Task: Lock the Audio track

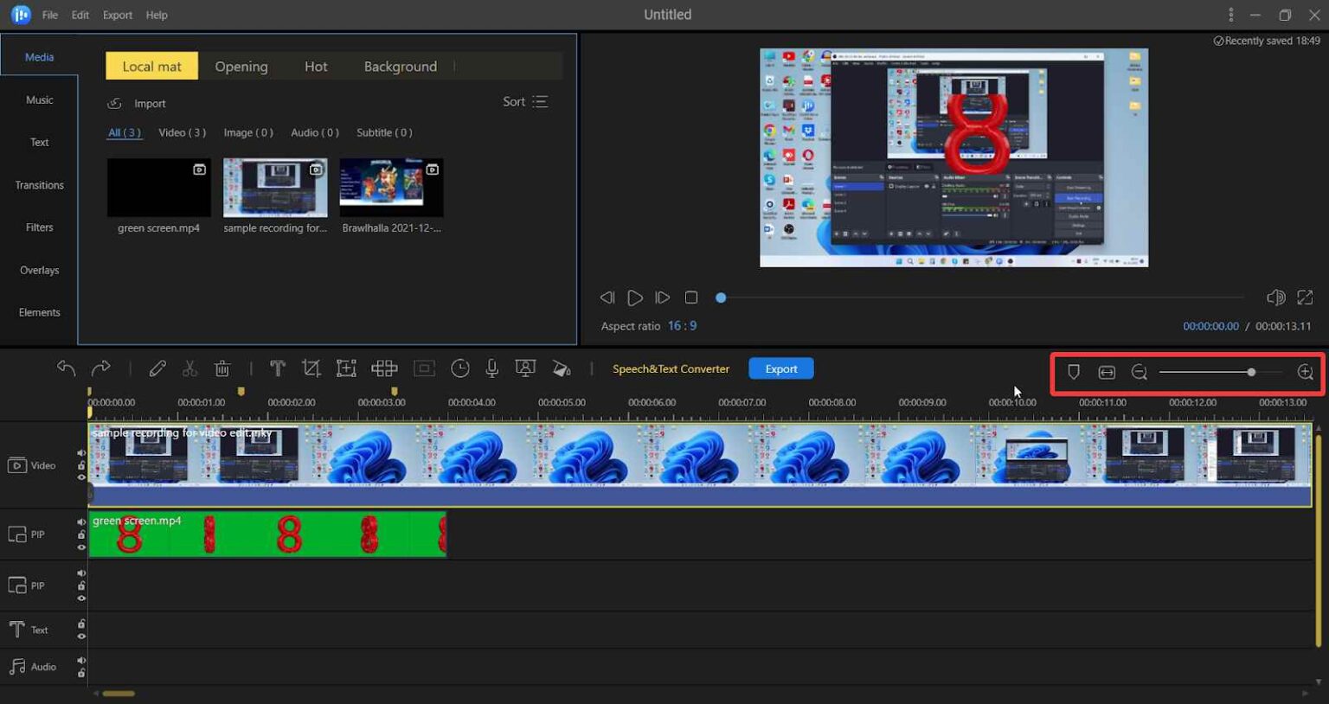Action: click(81, 673)
